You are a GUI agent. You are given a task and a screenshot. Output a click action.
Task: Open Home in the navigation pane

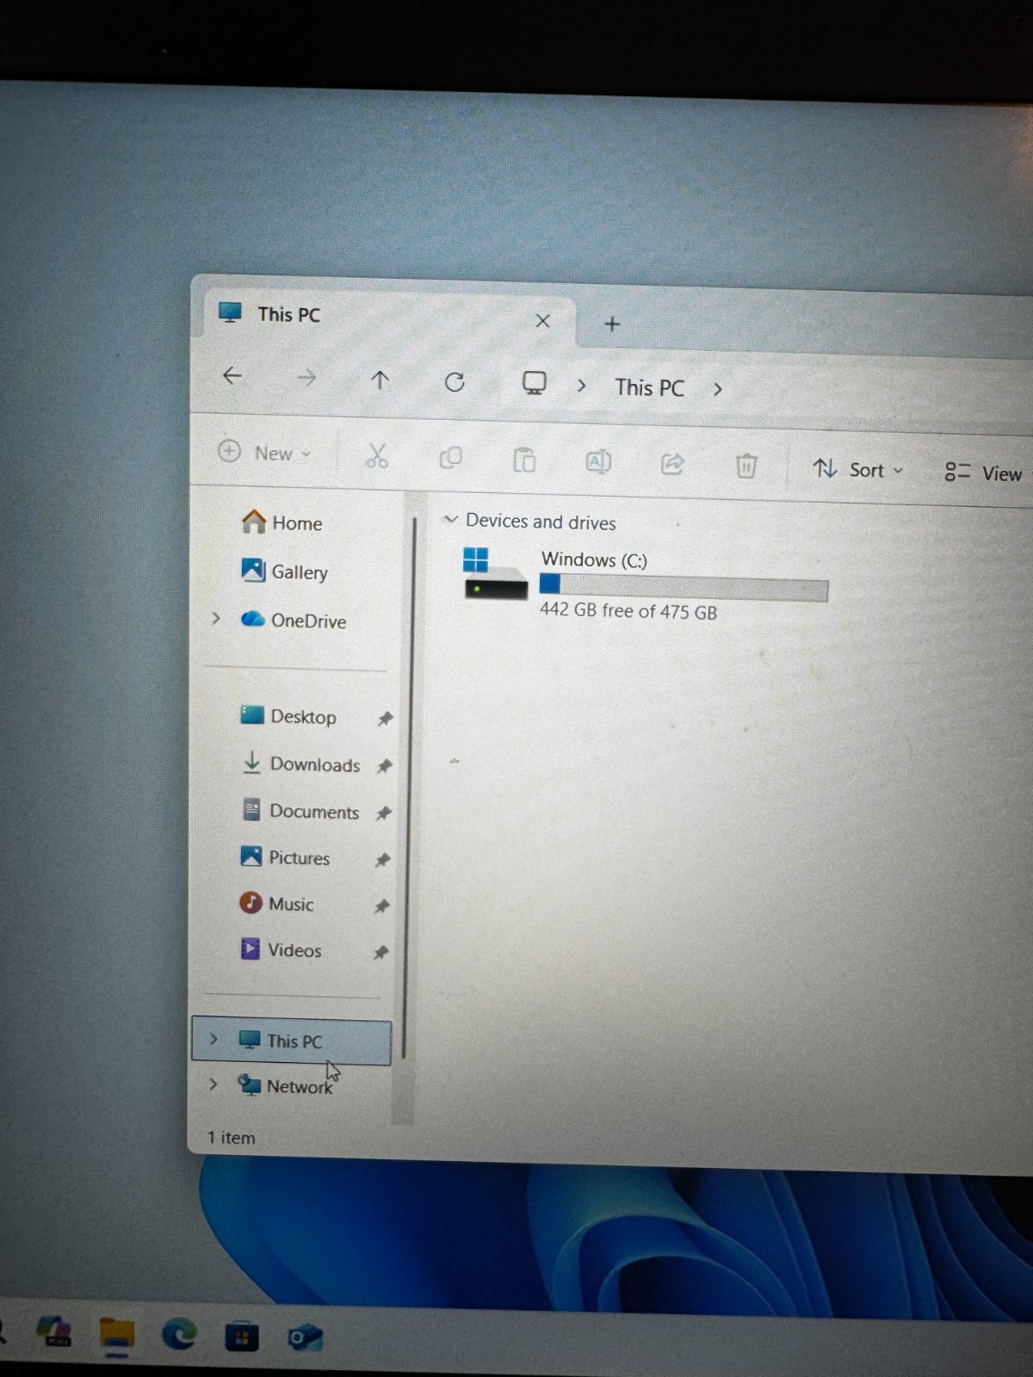pos(282,522)
